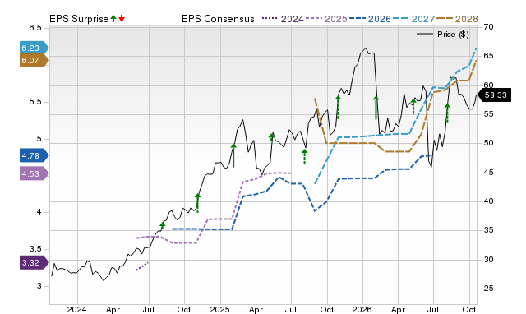Click the dark blue 4.78 value tag
The image size is (526, 314).
coord(34,155)
